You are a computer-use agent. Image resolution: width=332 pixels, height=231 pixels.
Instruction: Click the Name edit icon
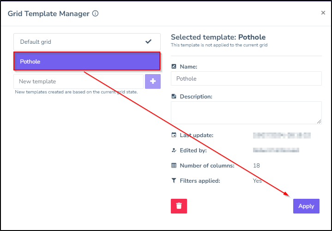(x=174, y=66)
